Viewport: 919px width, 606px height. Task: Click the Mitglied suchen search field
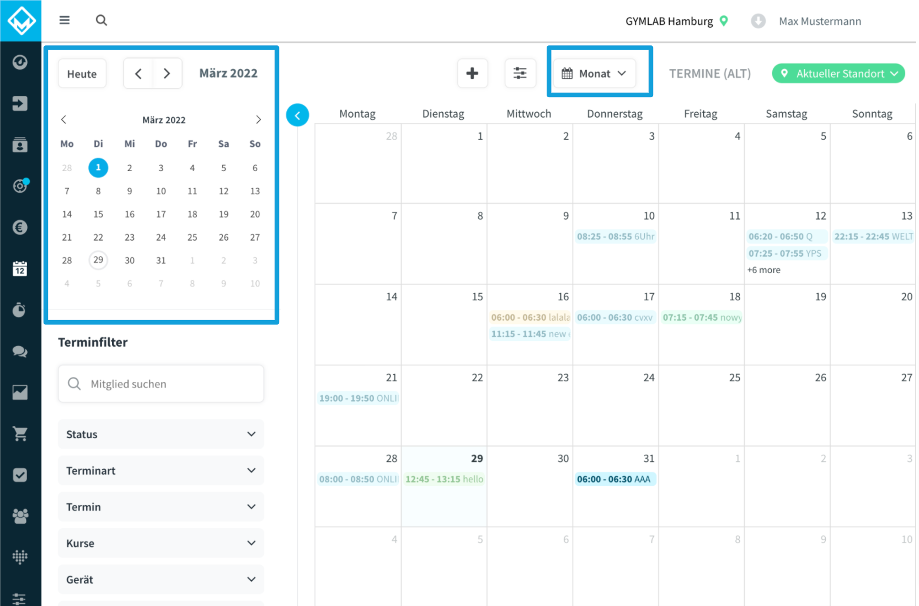click(x=161, y=384)
